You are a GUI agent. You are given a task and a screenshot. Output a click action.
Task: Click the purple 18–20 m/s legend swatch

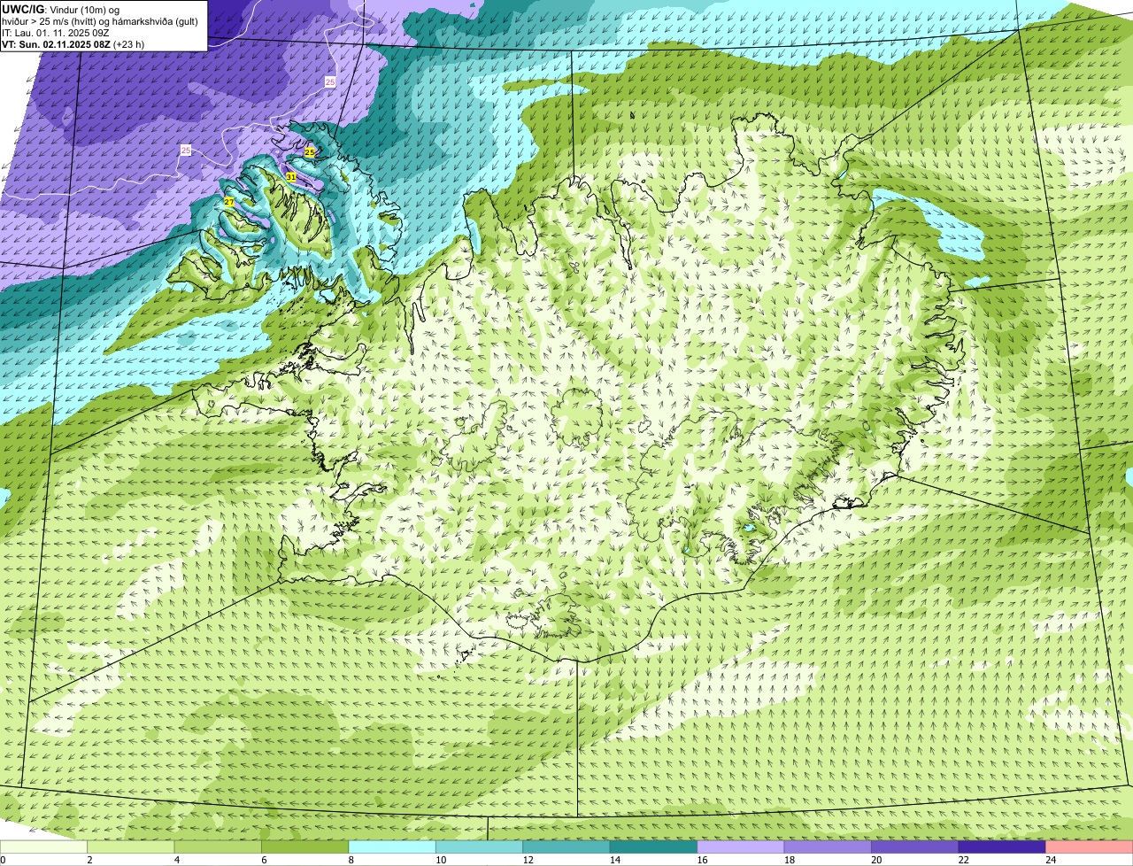coord(829,847)
